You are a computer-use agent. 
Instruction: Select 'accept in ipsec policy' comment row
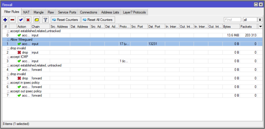[x=132, y=83]
